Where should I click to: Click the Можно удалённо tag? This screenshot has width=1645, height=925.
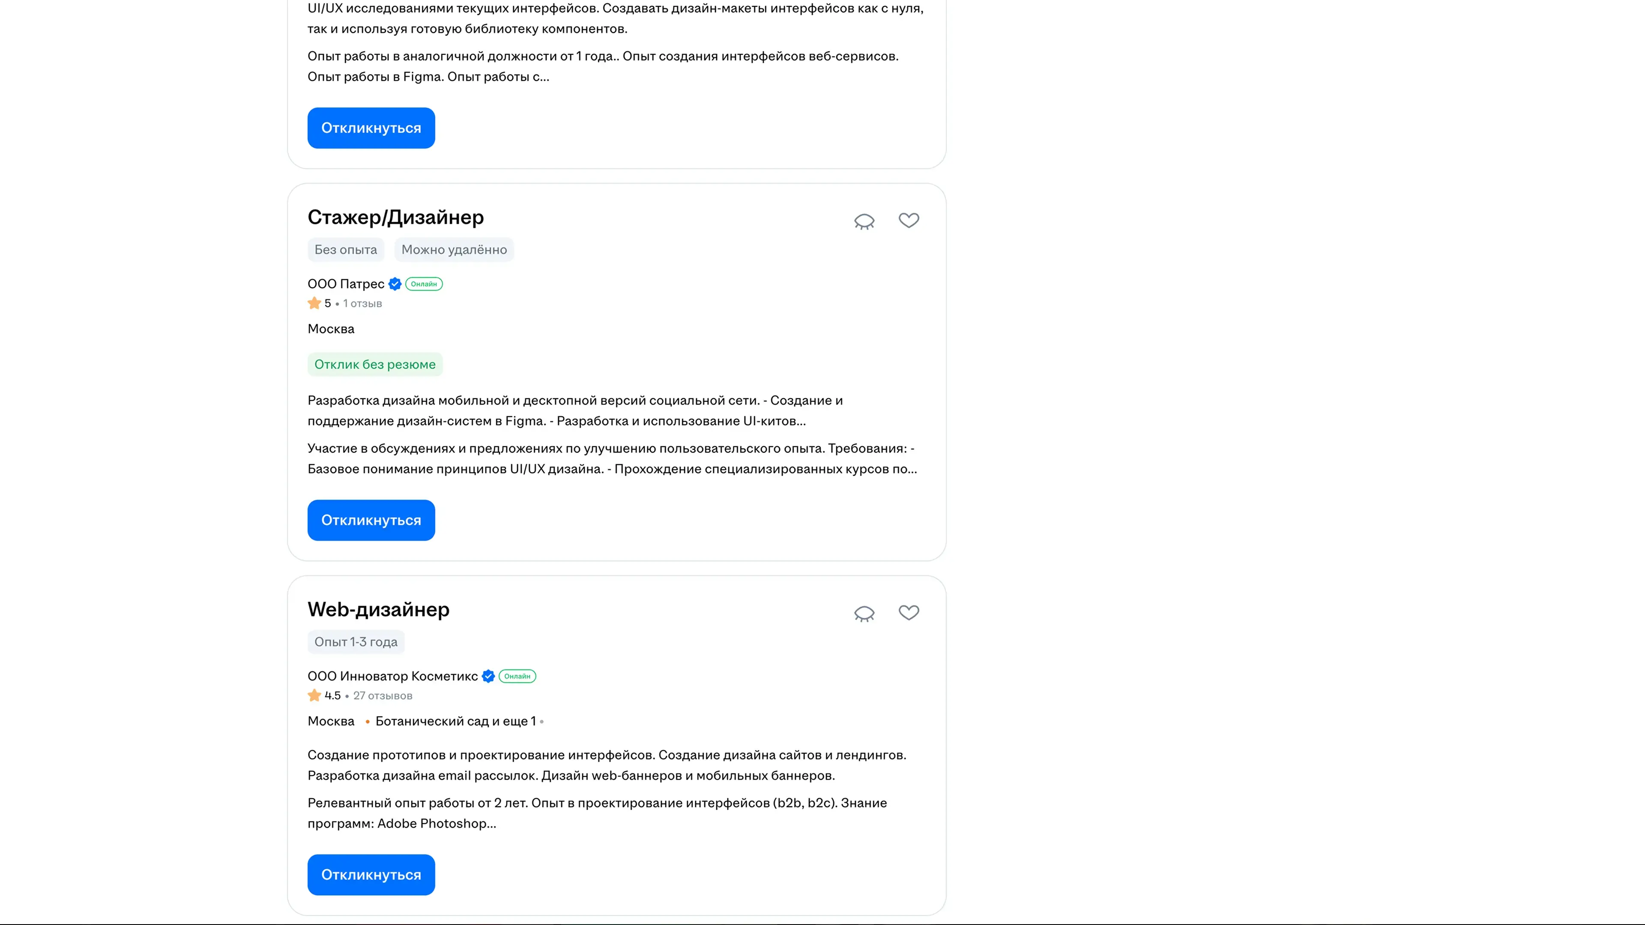pyautogui.click(x=454, y=250)
